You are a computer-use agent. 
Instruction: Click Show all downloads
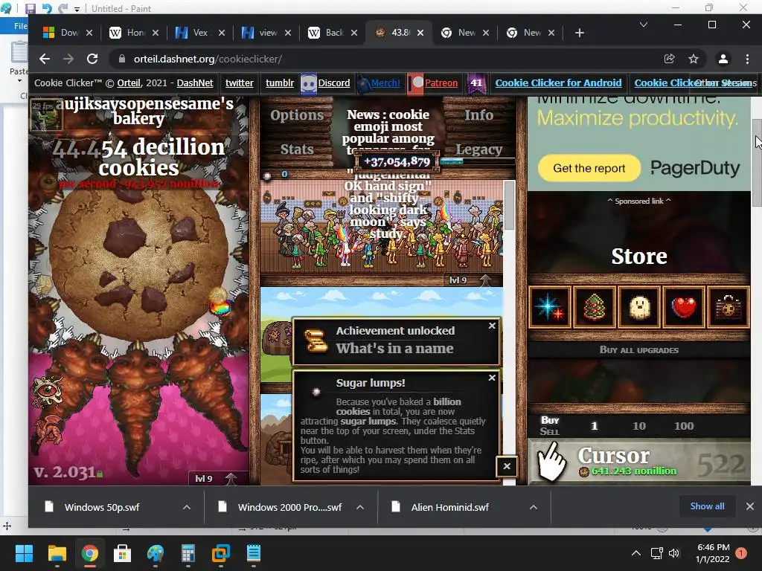tap(707, 506)
